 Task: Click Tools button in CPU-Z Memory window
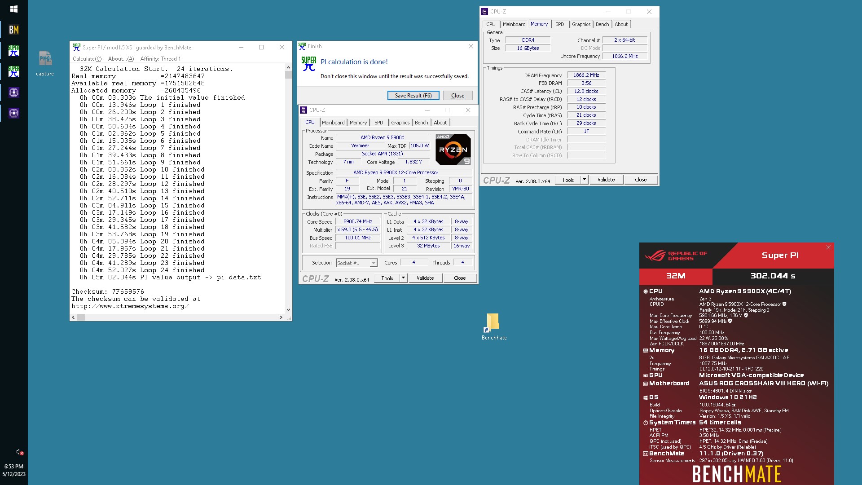pos(568,180)
